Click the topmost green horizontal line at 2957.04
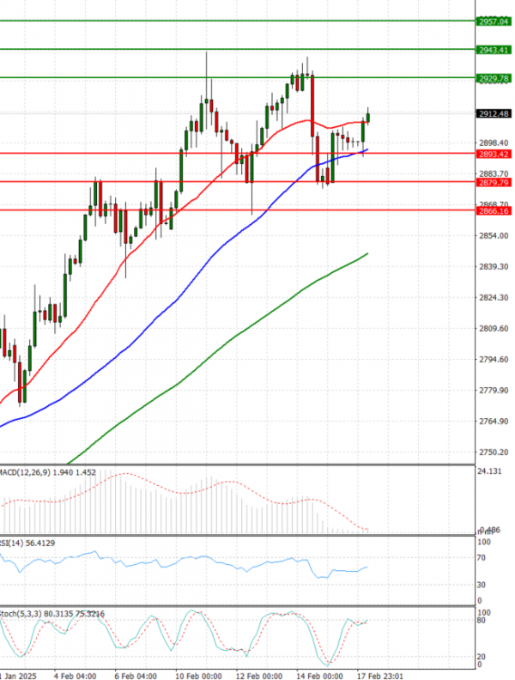 (238, 21)
